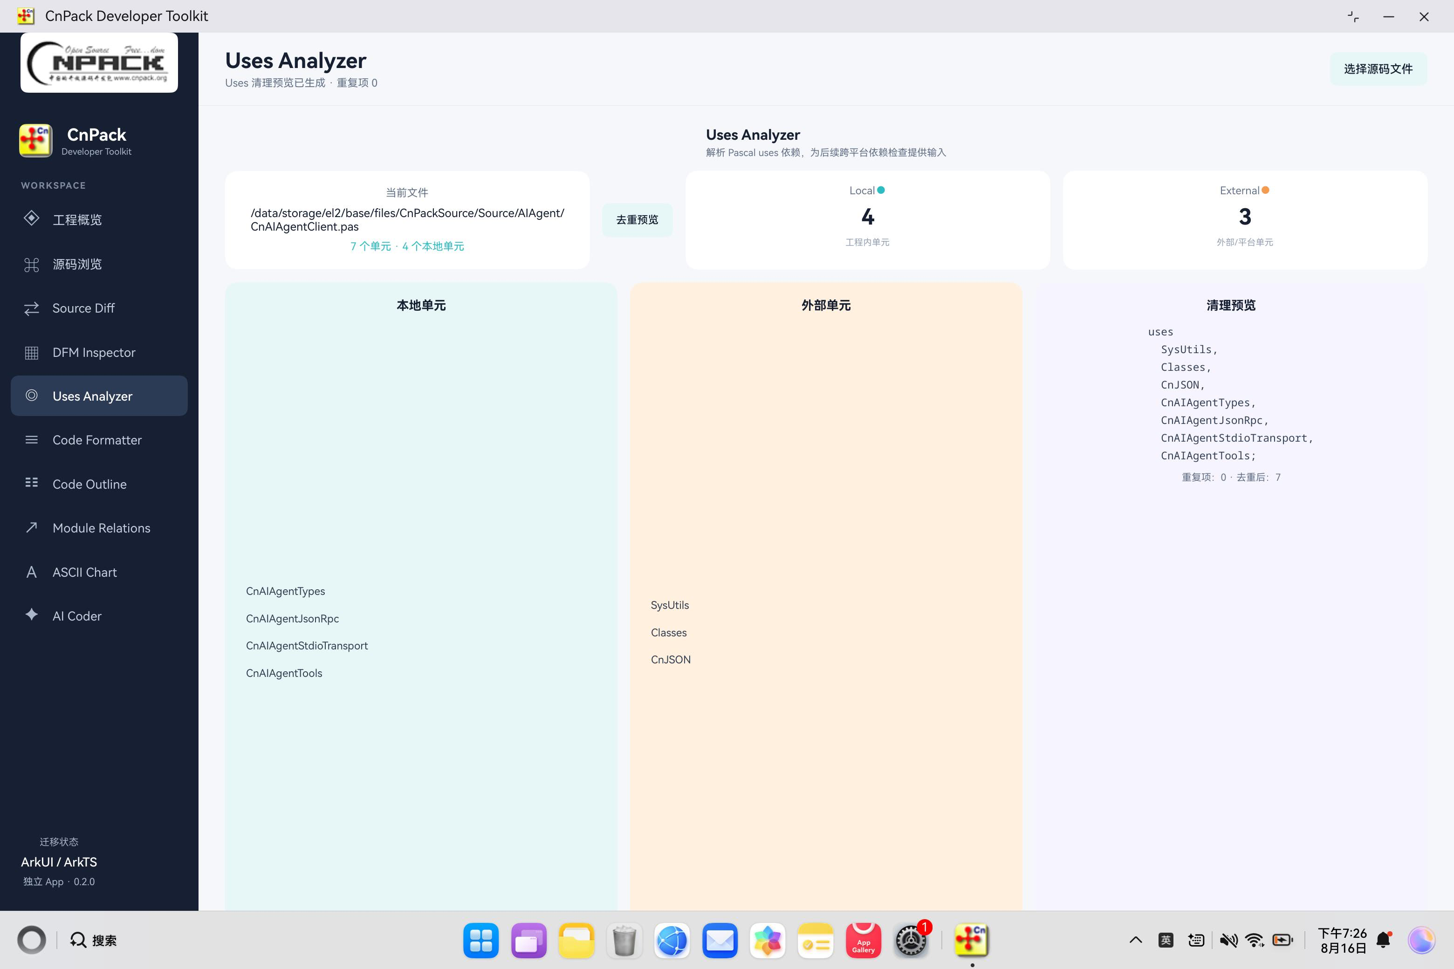Viewport: 1454px width, 969px height.
Task: Click the ASCII Chart letter A icon
Action: click(x=32, y=572)
